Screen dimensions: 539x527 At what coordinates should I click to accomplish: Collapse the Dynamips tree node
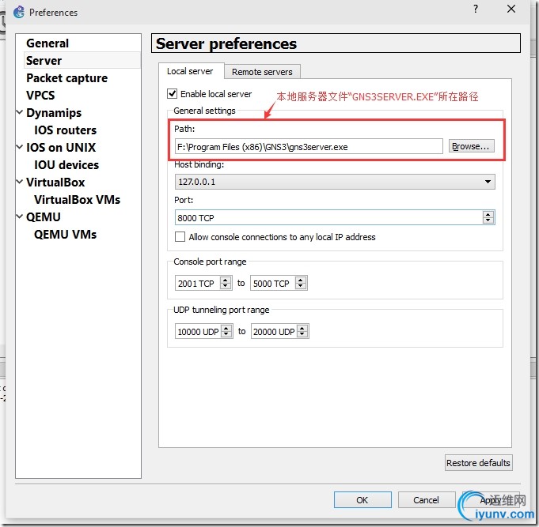20,112
